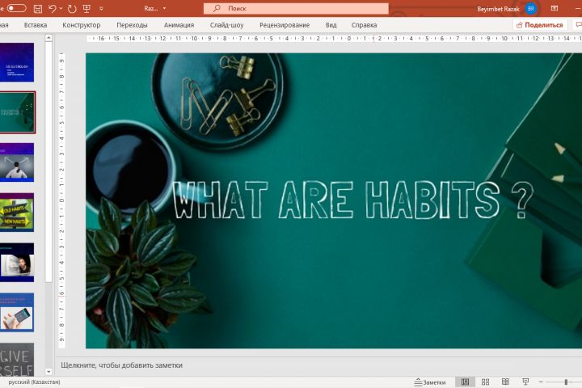Image resolution: width=582 pixels, height=388 pixels.
Task: Open Customize Quick Access Toolbar dropdown
Action: [101, 9]
